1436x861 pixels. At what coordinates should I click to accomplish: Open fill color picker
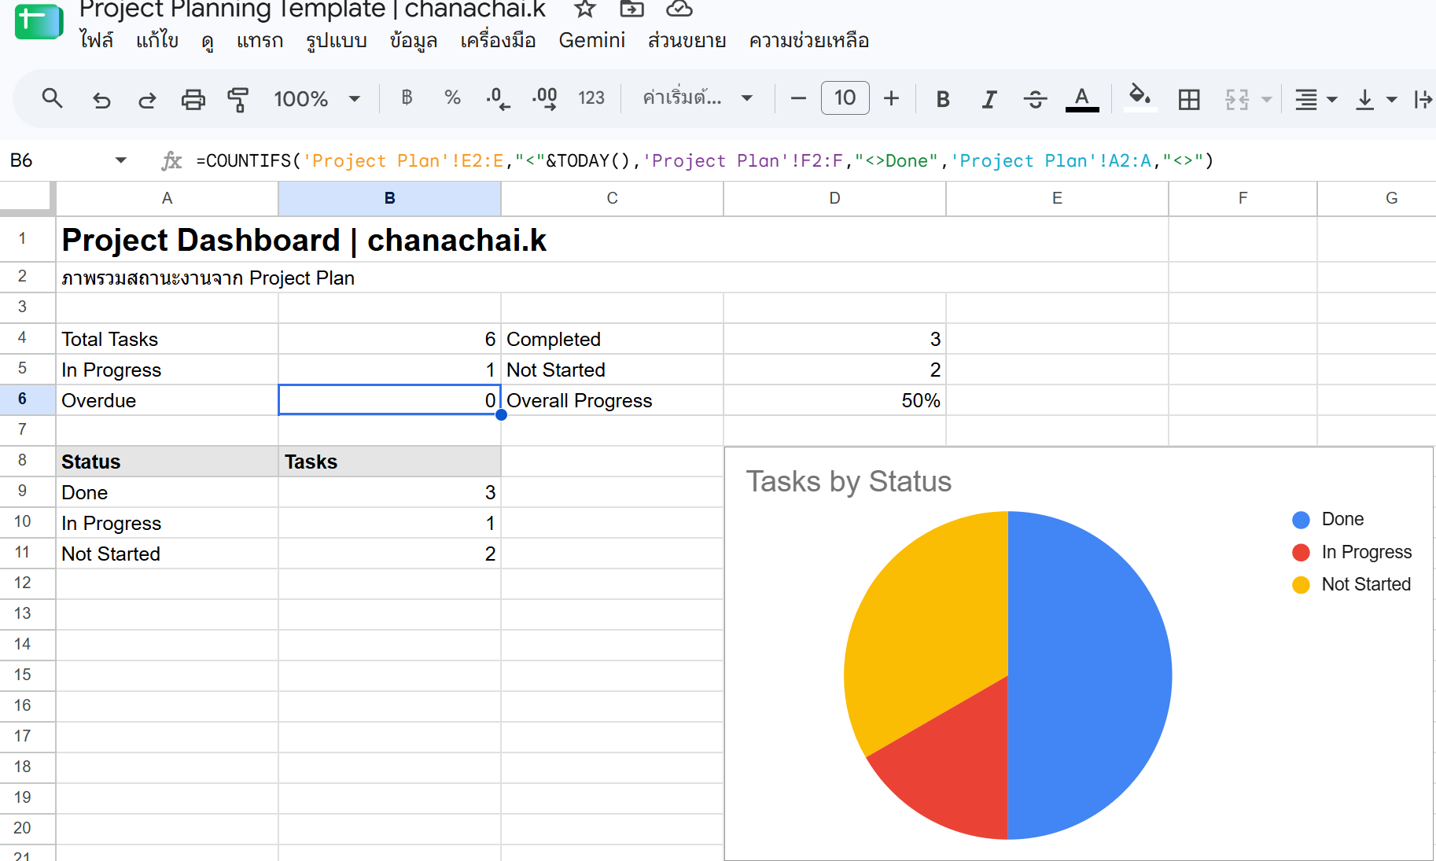point(1140,99)
